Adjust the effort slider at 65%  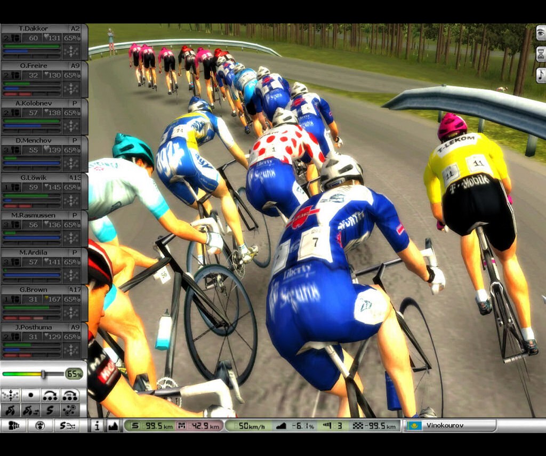point(44,374)
